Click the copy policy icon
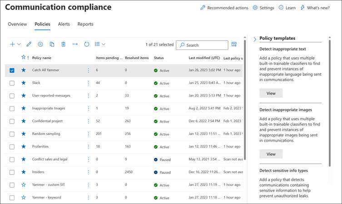This screenshot has height=204, width=342. 52,44
